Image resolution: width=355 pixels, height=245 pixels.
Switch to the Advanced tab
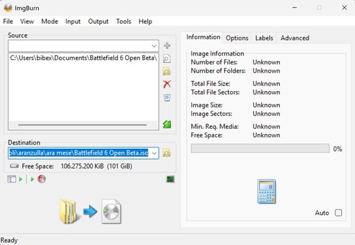[x=295, y=38]
